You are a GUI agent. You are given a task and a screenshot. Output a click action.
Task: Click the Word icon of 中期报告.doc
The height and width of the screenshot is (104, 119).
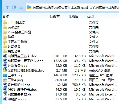(x=5, y=99)
